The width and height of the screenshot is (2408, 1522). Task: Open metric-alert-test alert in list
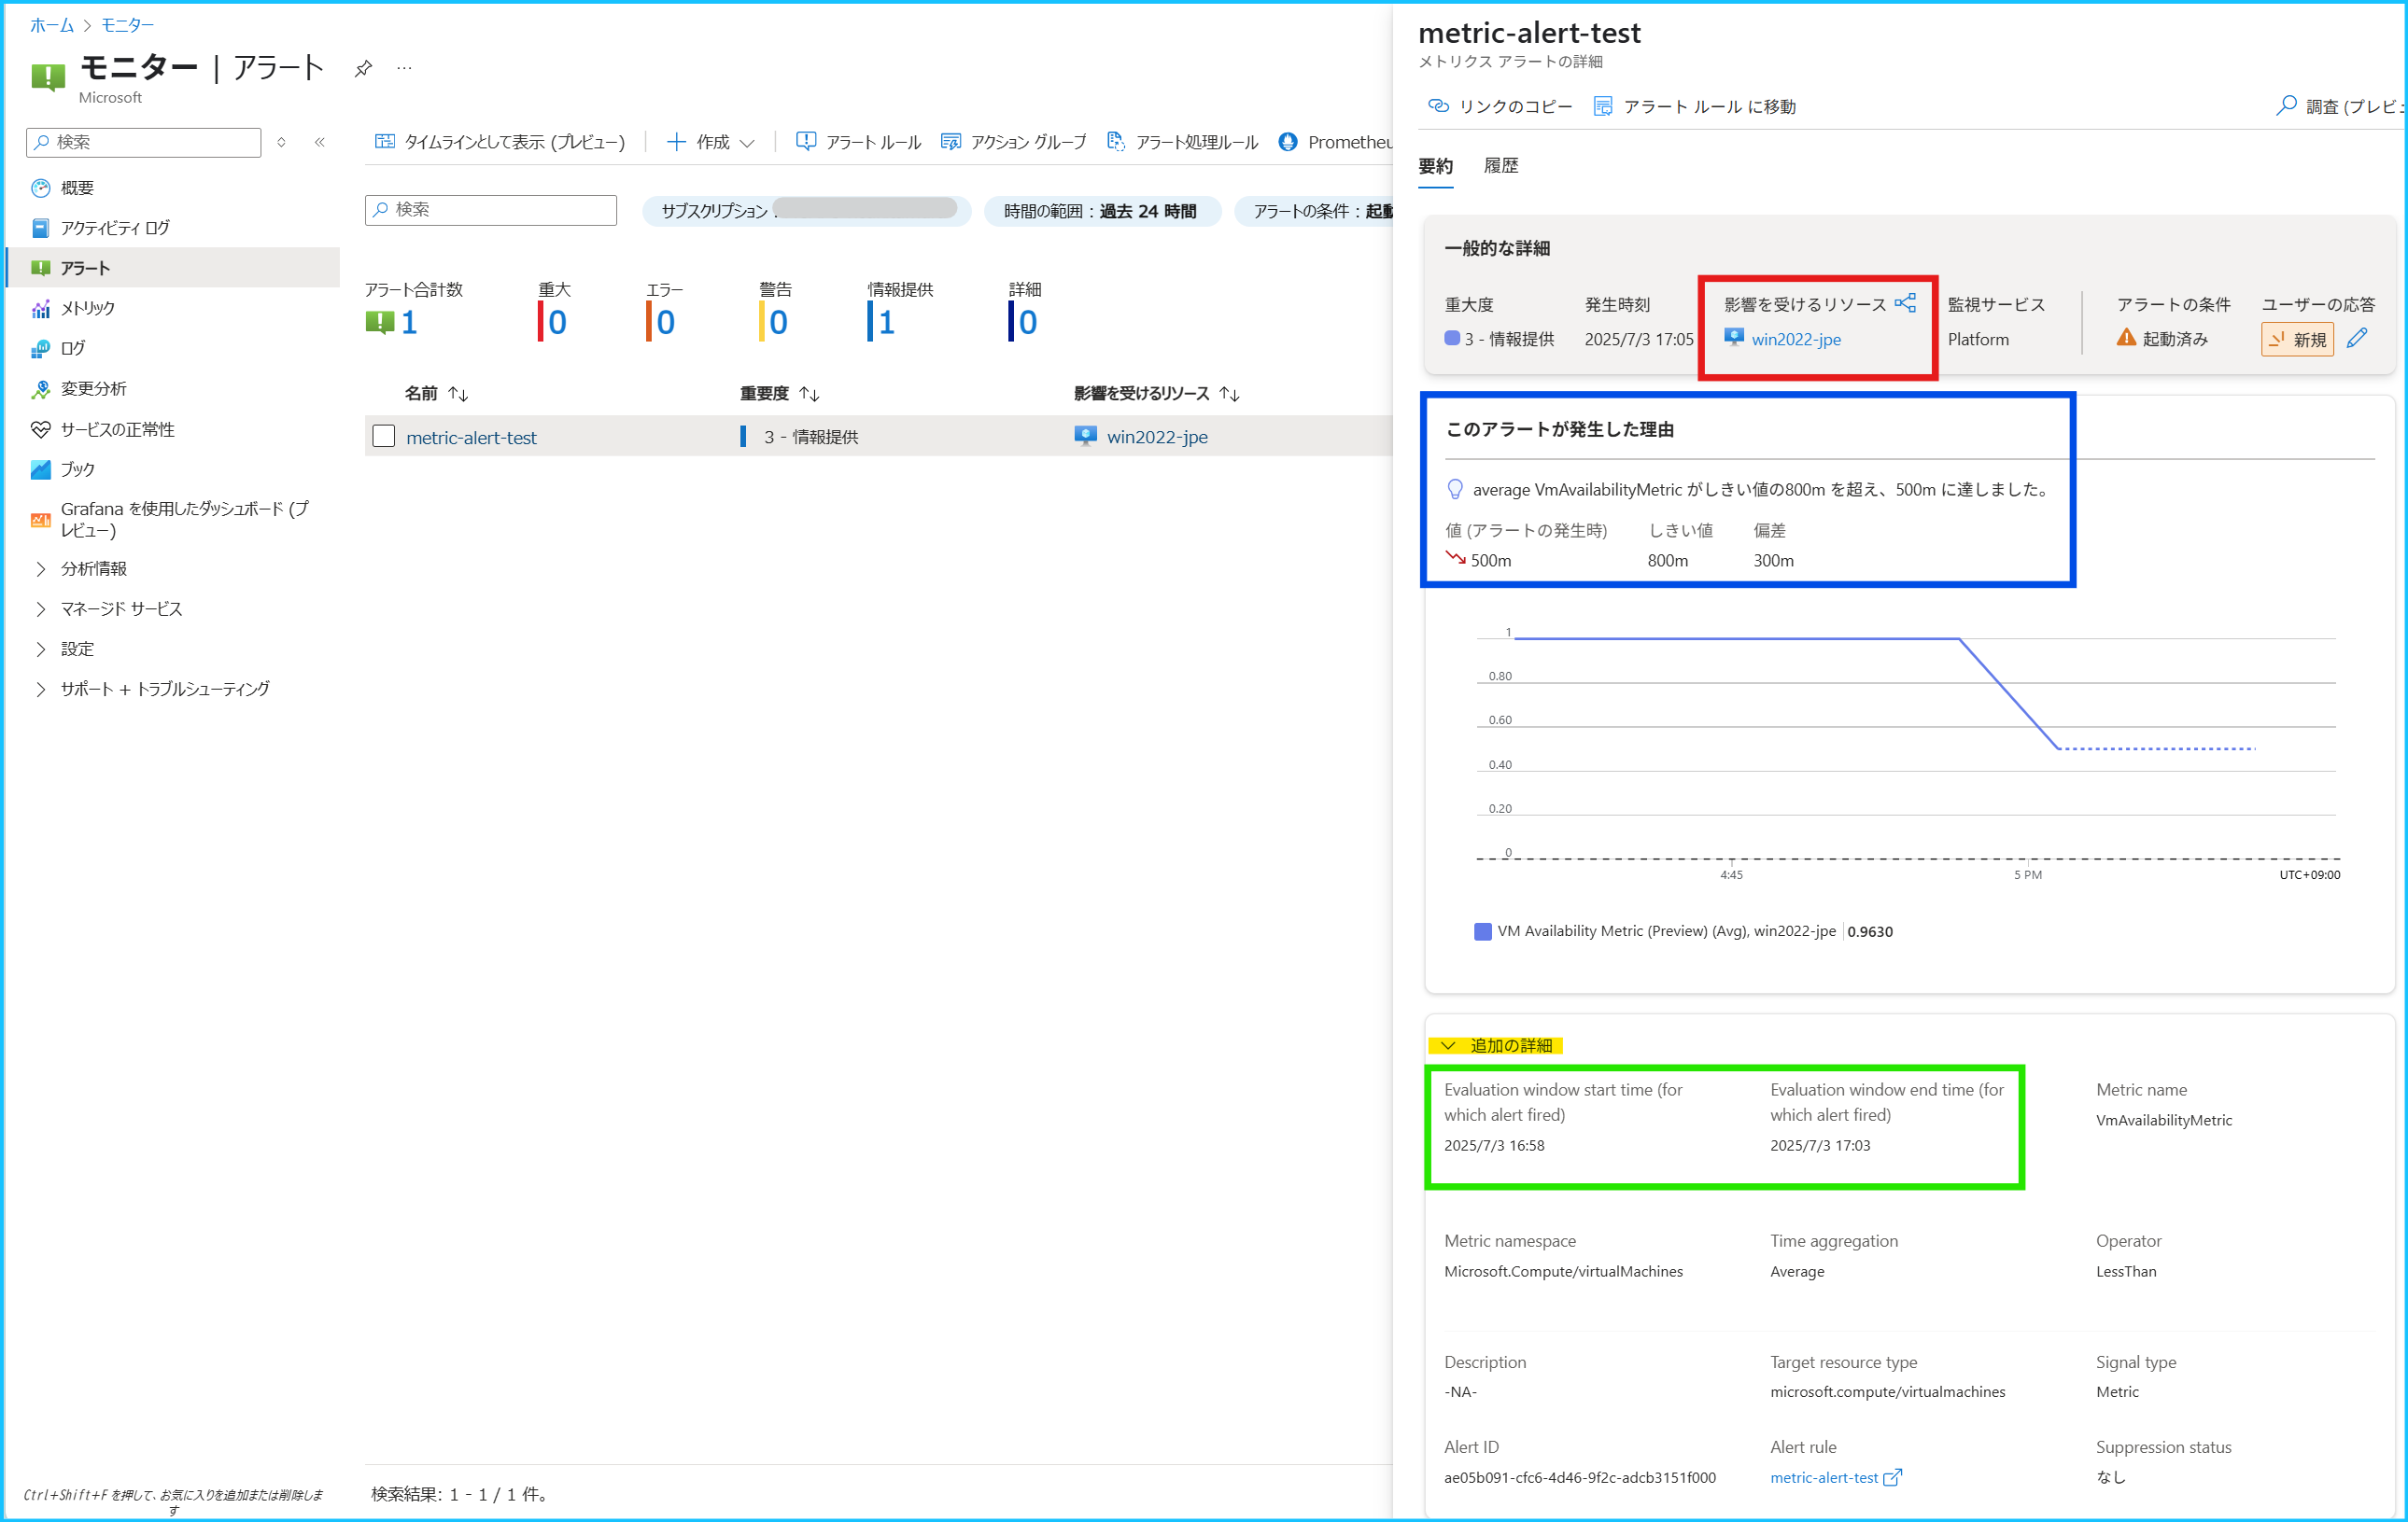coord(471,438)
